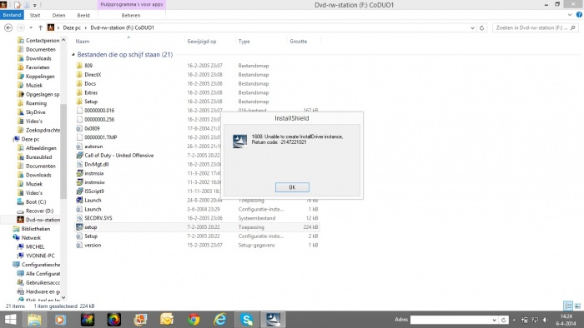
Task: Open Internet Explorer from the taskbar
Action: pyautogui.click(x=219, y=320)
